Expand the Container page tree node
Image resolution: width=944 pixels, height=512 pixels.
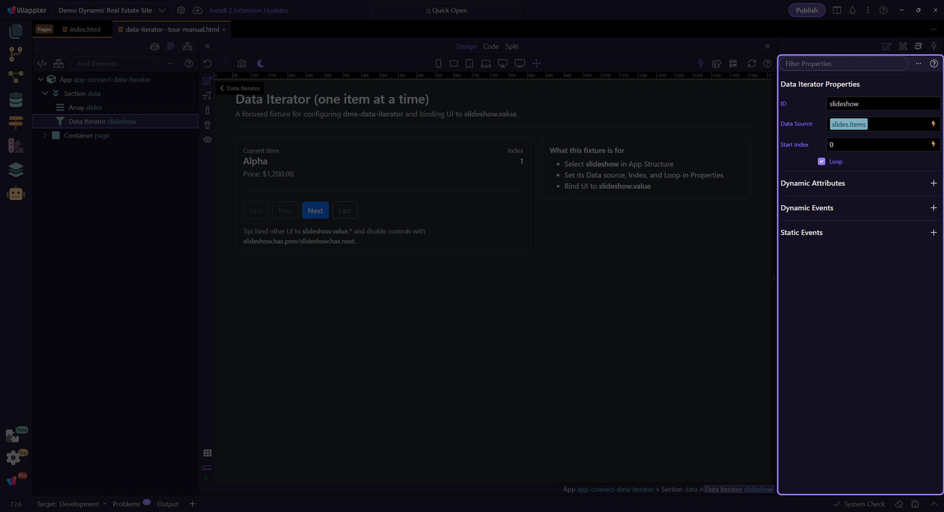[x=45, y=135]
